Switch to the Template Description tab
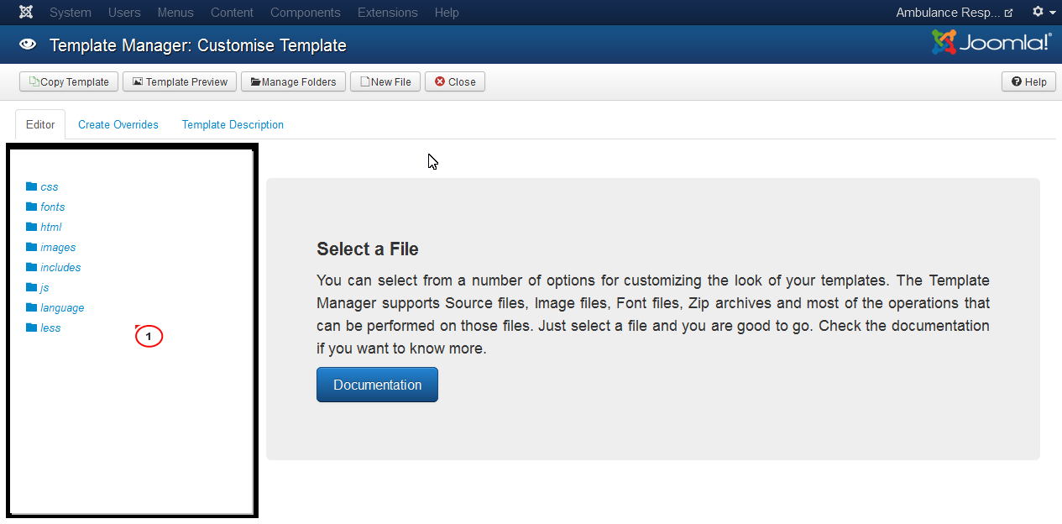This screenshot has height=524, width=1062. (233, 124)
